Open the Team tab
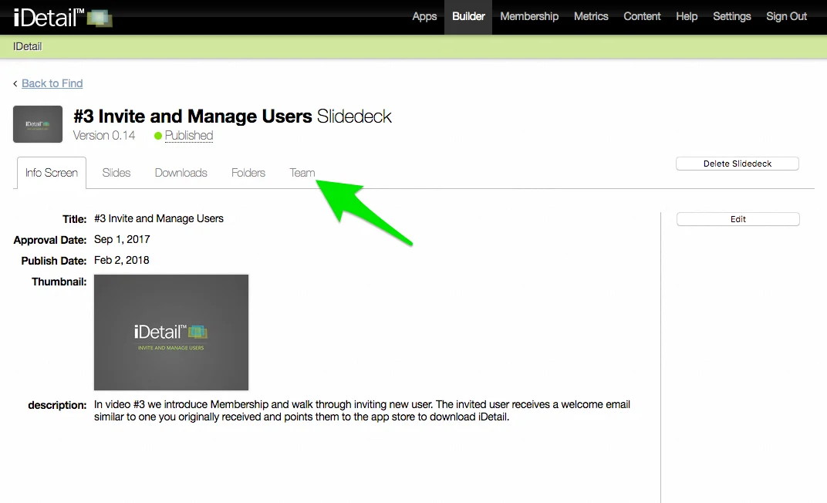The height and width of the screenshot is (503, 827). [x=302, y=172]
